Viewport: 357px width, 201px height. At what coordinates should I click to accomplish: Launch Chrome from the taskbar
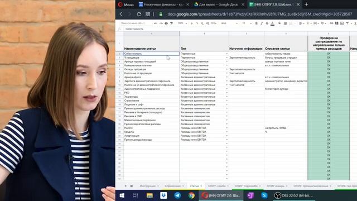[x=191, y=195]
